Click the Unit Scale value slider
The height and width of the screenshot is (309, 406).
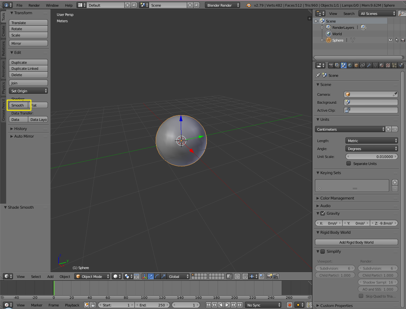point(371,157)
